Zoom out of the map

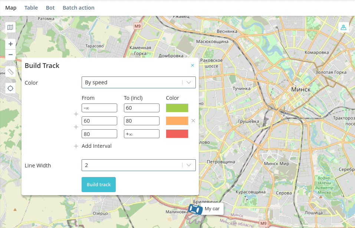click(x=10, y=55)
